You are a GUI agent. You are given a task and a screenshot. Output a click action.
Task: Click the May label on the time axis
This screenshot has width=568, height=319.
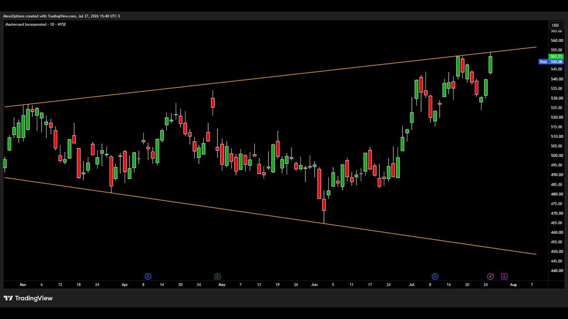pyautogui.click(x=222, y=285)
